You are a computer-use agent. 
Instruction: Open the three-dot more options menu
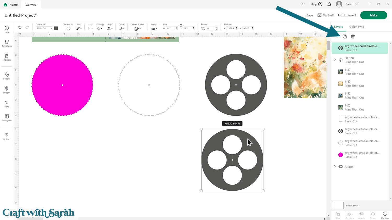point(303,4)
